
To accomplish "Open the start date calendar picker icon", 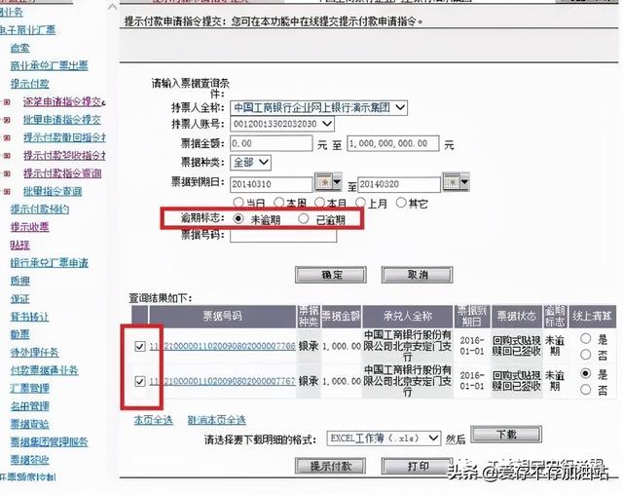I will coord(323,182).
